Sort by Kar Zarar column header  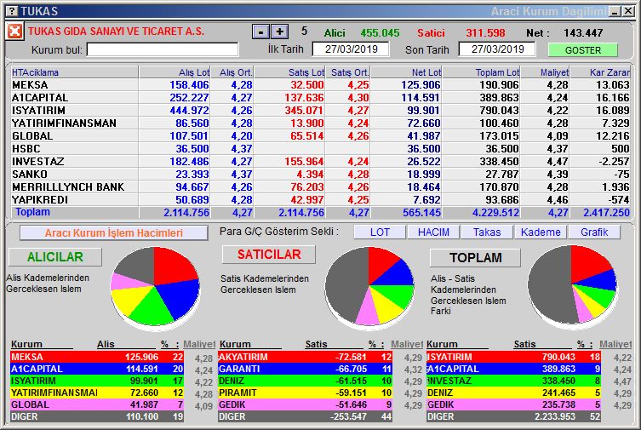click(x=600, y=72)
